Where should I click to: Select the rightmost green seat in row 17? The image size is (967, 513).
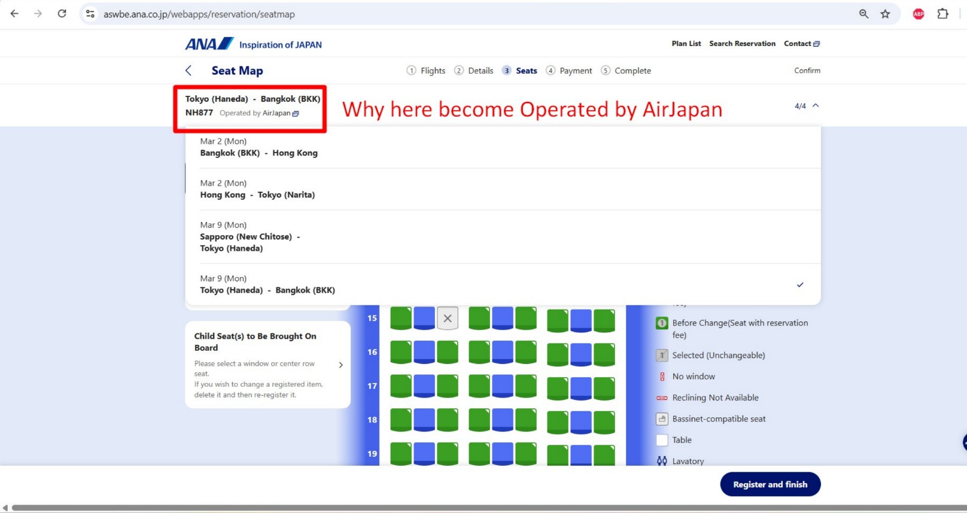[x=604, y=388]
